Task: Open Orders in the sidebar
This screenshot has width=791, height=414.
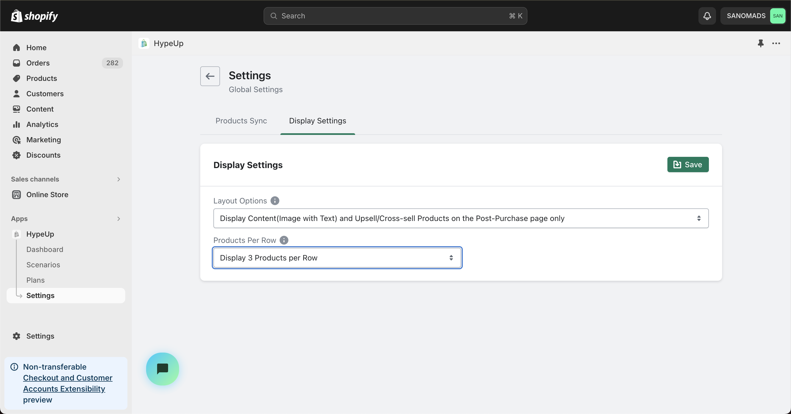Action: pos(38,63)
